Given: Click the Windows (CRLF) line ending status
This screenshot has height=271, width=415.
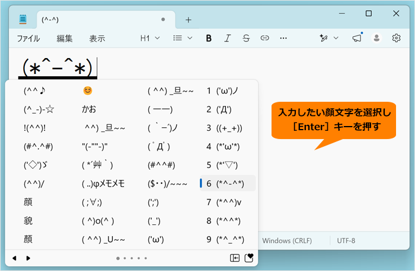Looking at the screenshot, I should (287, 241).
